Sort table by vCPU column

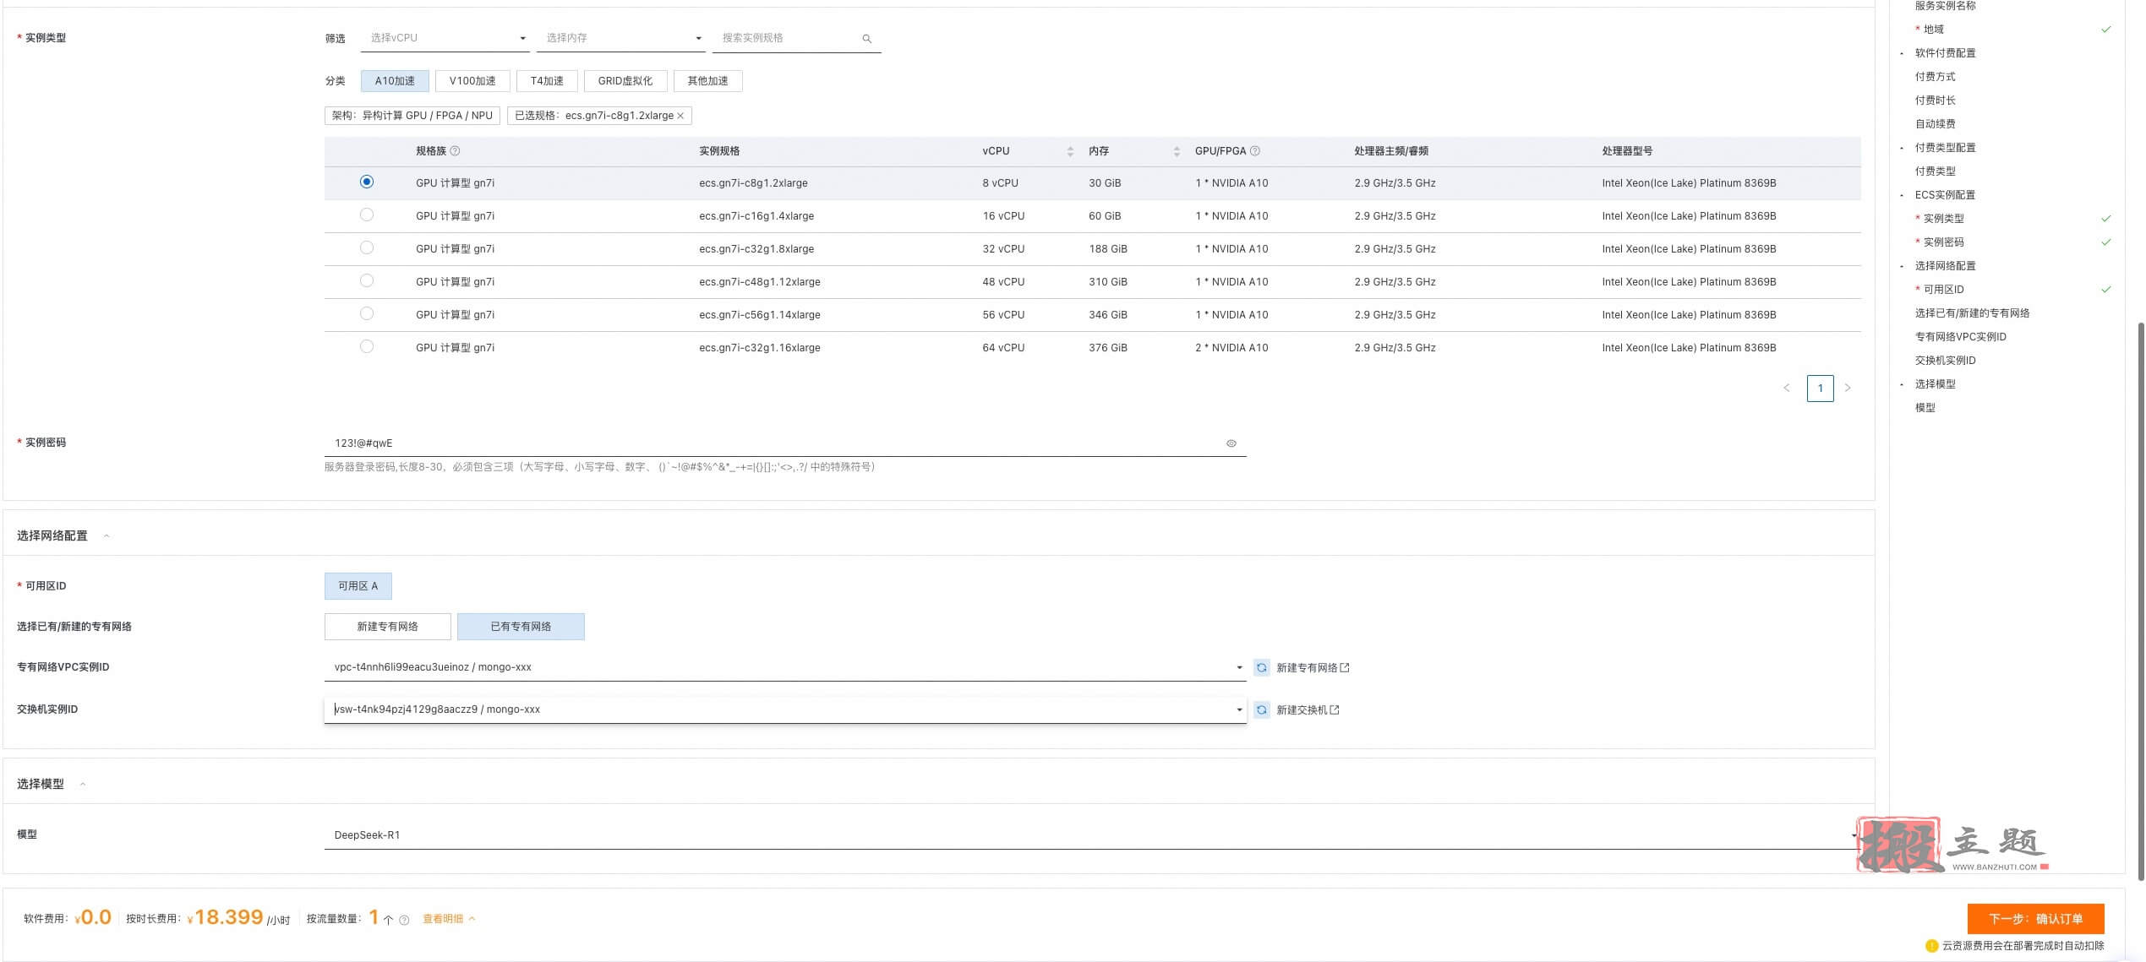(1070, 151)
